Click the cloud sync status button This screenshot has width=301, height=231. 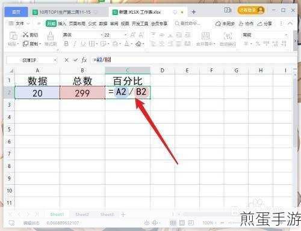point(225,24)
